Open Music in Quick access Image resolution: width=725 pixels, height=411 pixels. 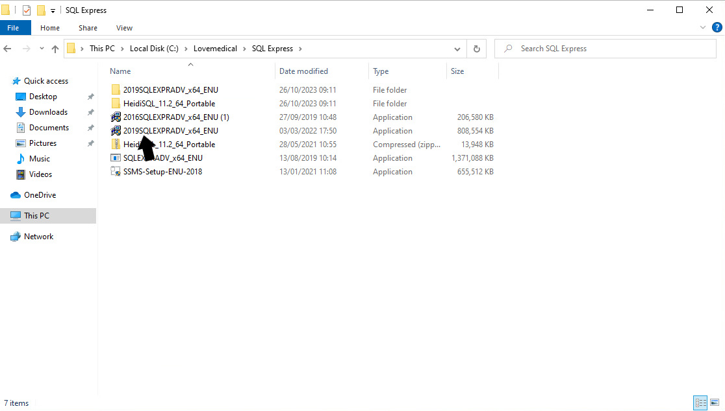39,159
